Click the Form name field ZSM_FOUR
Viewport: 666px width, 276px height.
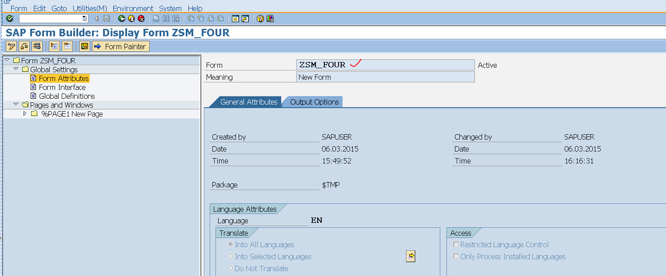(x=386, y=65)
